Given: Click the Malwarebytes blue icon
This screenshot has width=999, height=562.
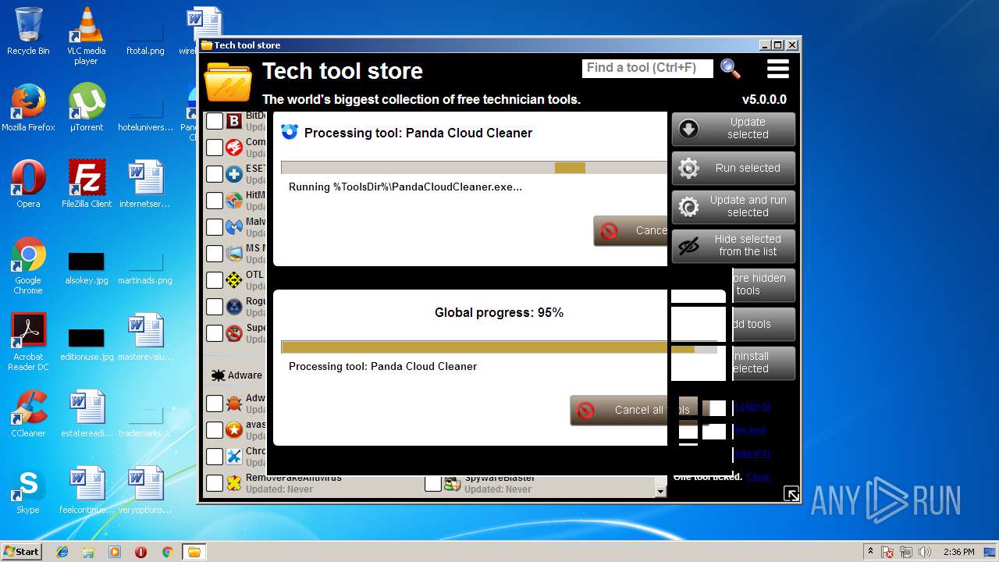Looking at the screenshot, I should pyautogui.click(x=234, y=227).
